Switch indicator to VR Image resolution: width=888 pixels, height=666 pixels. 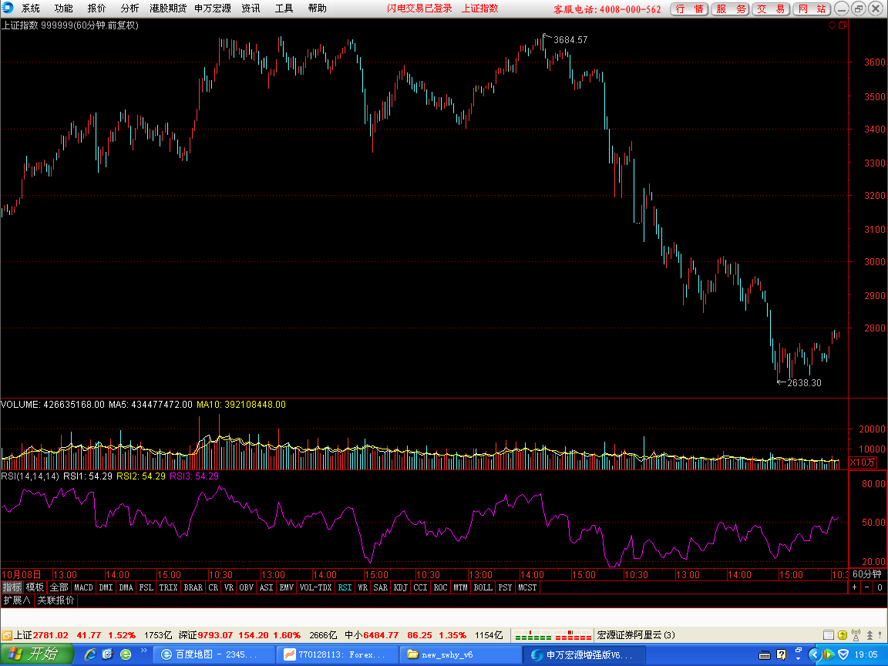click(229, 587)
